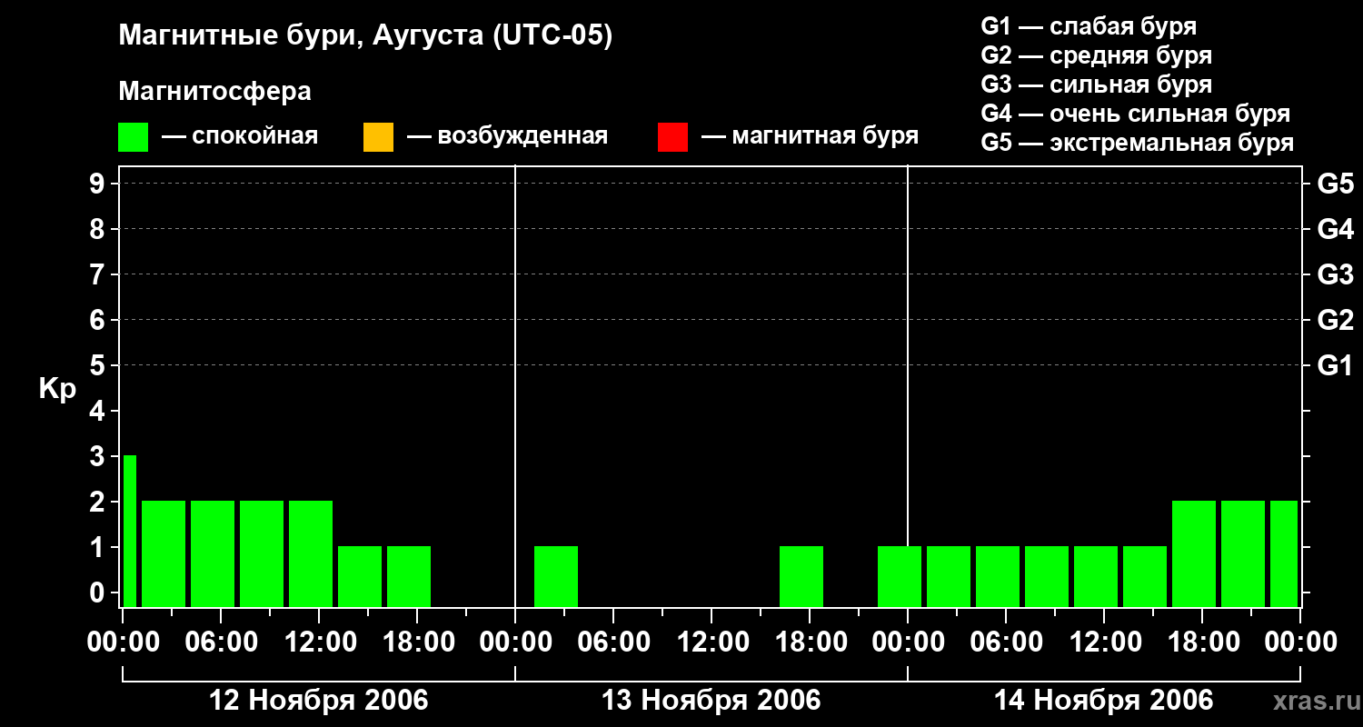1363x727 pixels.
Task: Click the Kp 1 bar near 18:00 on 13 November
Action: [801, 576]
